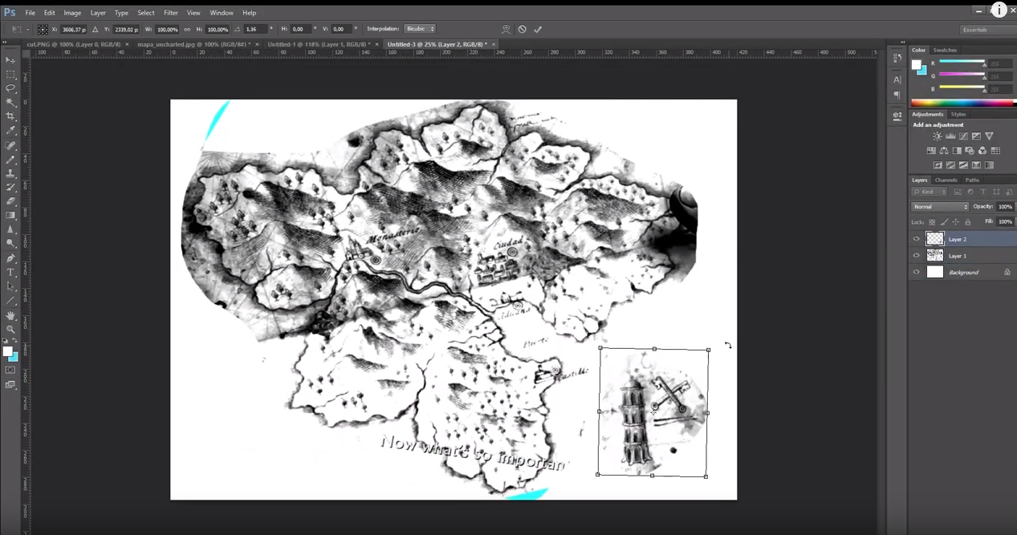
Task: Select the Lasso tool
Action: click(10, 88)
